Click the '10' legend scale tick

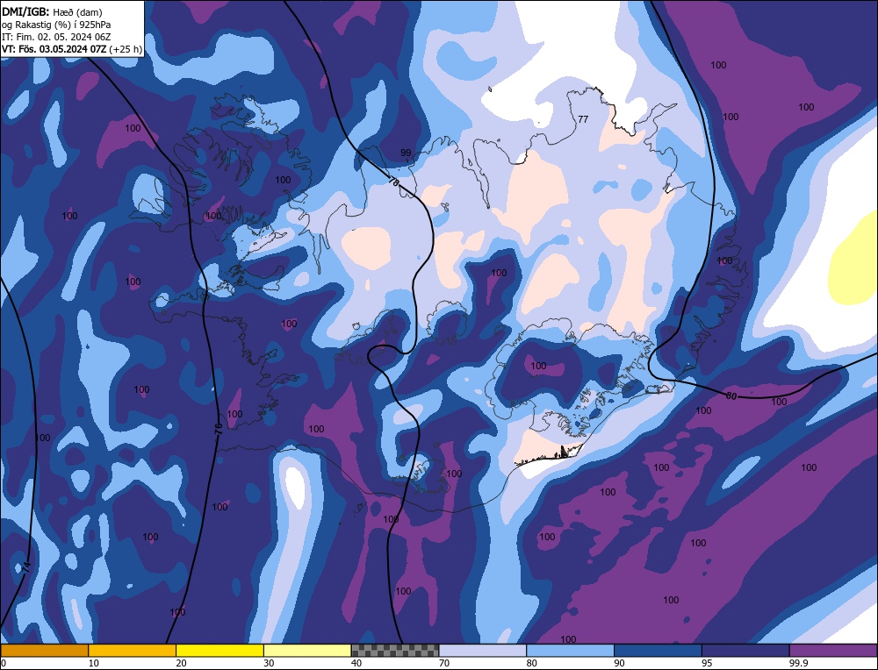(x=94, y=663)
